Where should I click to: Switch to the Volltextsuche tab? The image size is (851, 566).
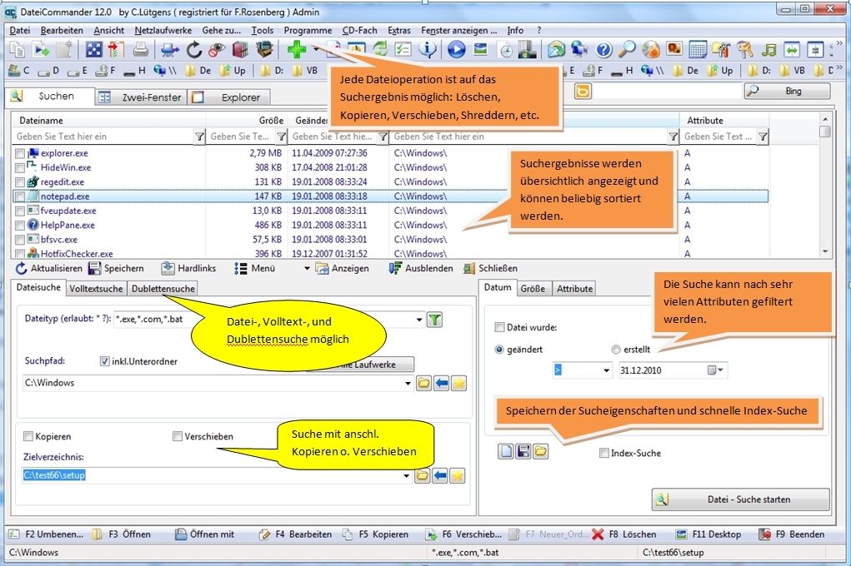coord(97,289)
